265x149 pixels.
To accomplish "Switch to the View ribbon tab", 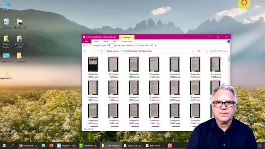I will click(x=115, y=41).
